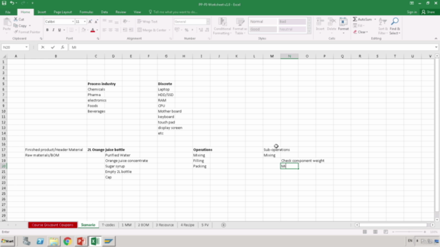Open the 2 BOM sheet tab
The height and width of the screenshot is (247, 440).
[x=144, y=225]
